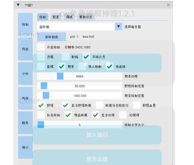
Task: Enable the 队友绘制 checkbox
Action: coord(41,115)
